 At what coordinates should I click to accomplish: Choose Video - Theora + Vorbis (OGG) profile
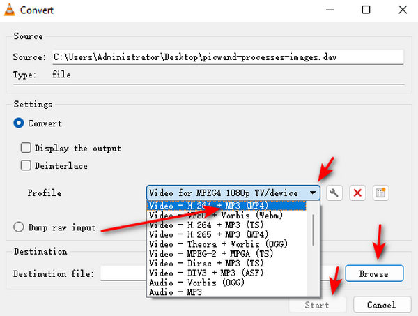pos(226,244)
